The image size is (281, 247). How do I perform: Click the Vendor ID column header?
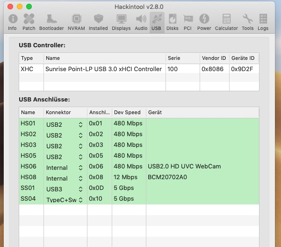[214, 58]
